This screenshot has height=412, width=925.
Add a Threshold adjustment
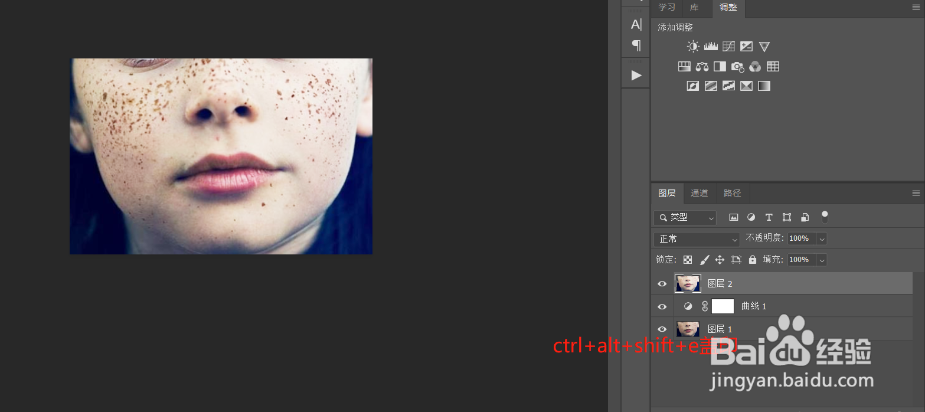point(728,86)
